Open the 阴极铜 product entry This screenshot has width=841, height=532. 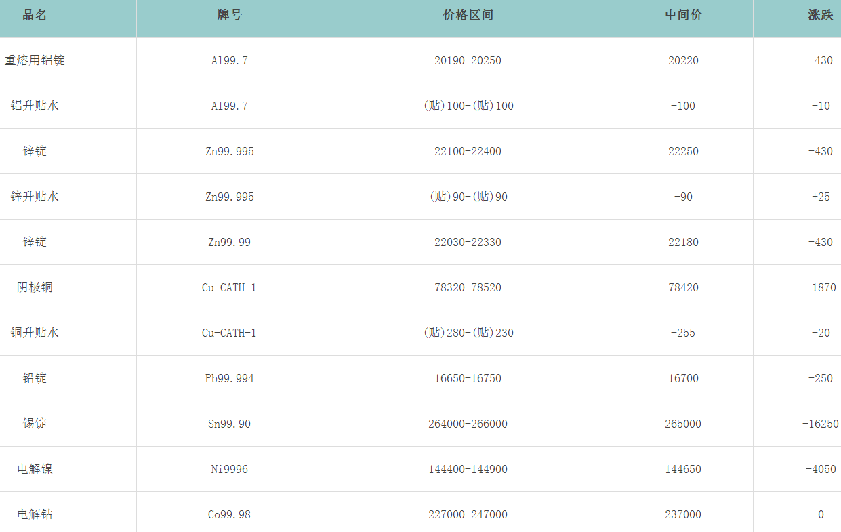pos(35,287)
